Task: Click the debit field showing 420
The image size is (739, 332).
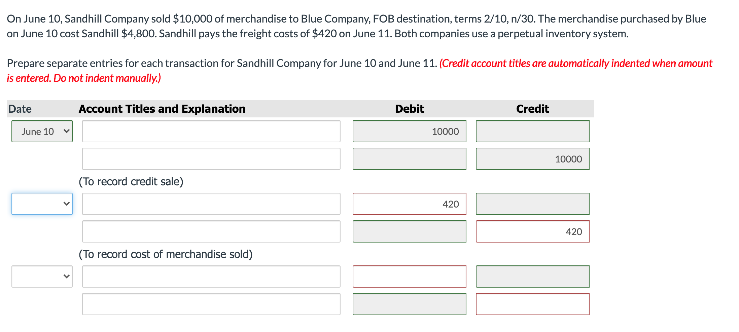Action: tap(409, 204)
